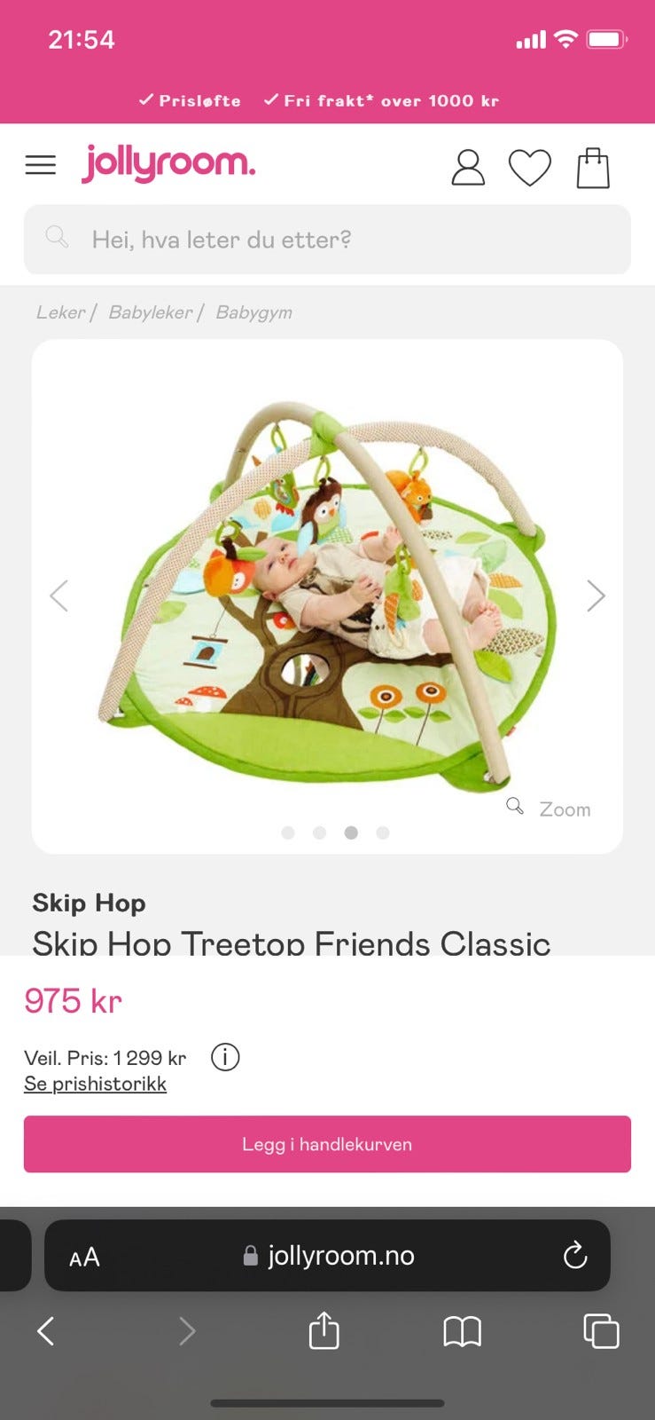Open the AA text size menu
The image size is (655, 1420).
pos(84,1257)
